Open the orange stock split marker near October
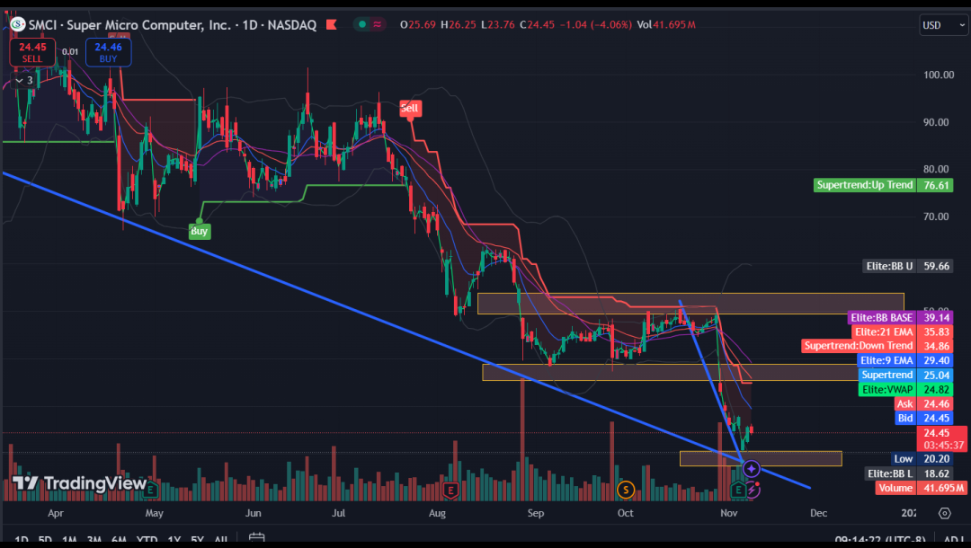This screenshot has height=548, width=971. [626, 491]
